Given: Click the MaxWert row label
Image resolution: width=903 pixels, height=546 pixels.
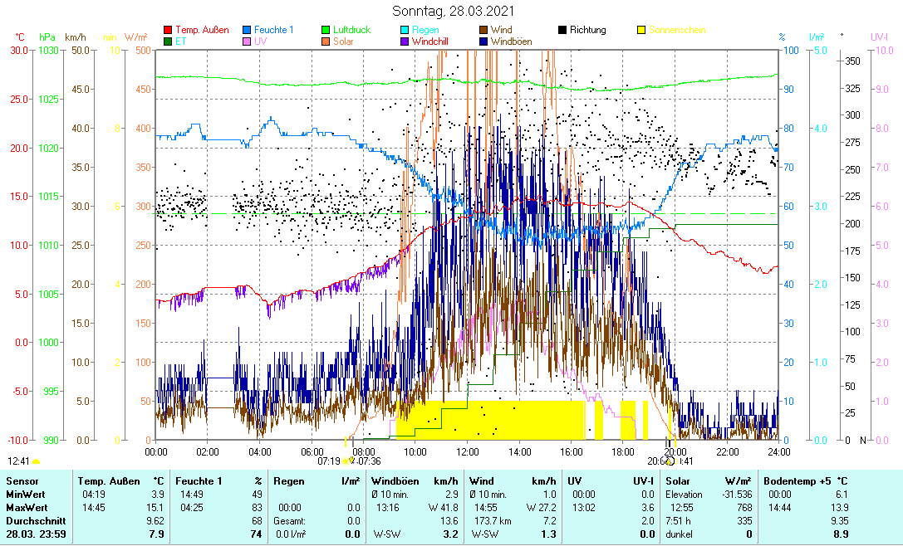Looking at the screenshot, I should coord(27,507).
